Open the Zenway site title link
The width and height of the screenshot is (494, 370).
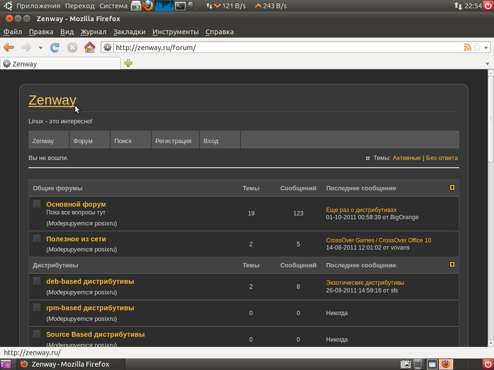tap(52, 100)
